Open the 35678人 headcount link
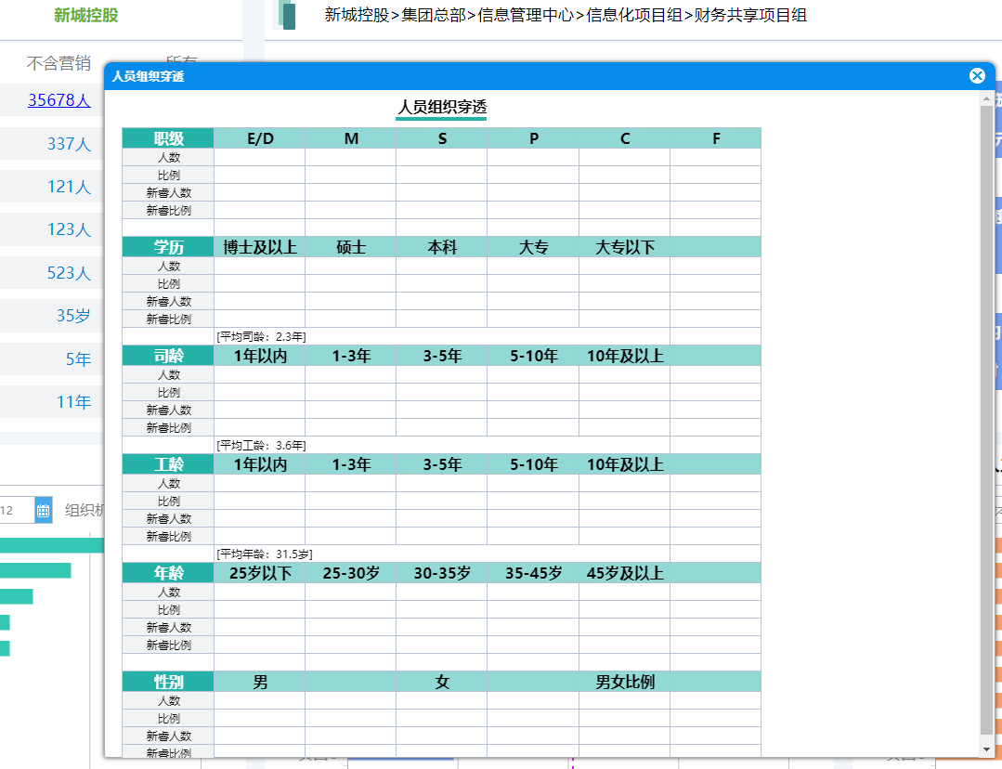Screen dimensions: 1002x769 click(59, 100)
